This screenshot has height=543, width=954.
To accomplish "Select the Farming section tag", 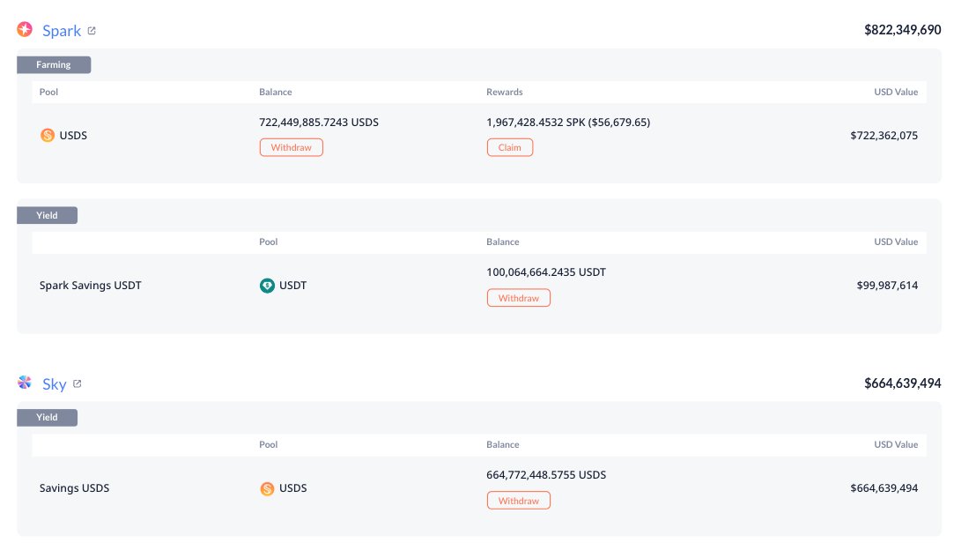I will (x=54, y=64).
